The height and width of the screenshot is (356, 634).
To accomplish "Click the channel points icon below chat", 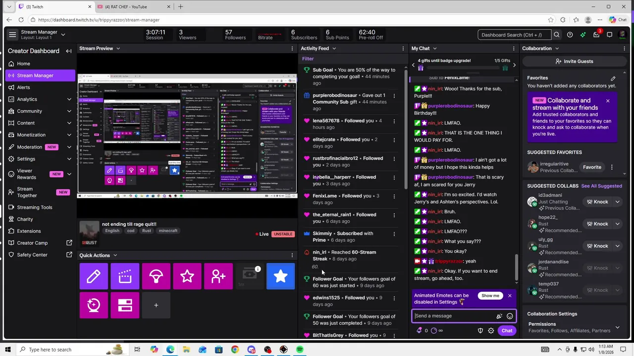I will [x=434, y=331].
